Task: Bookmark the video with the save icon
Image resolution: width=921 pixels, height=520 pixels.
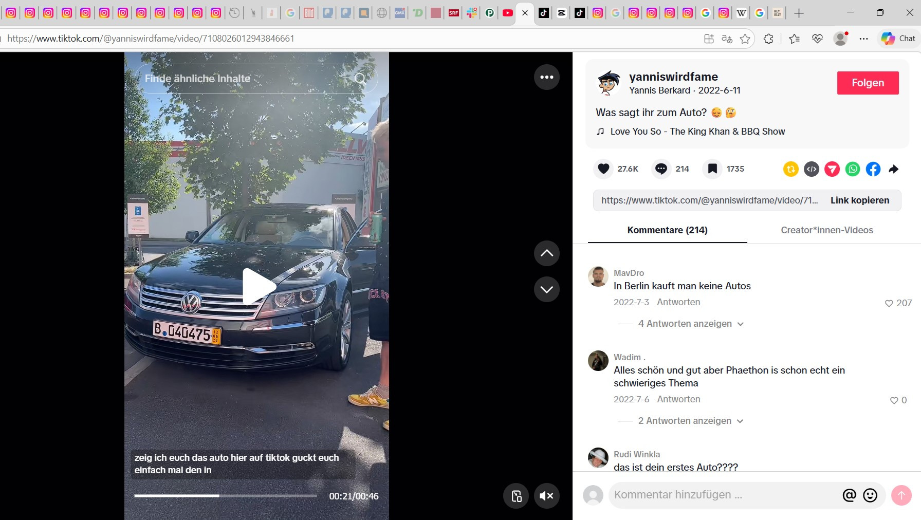Action: [x=712, y=169]
